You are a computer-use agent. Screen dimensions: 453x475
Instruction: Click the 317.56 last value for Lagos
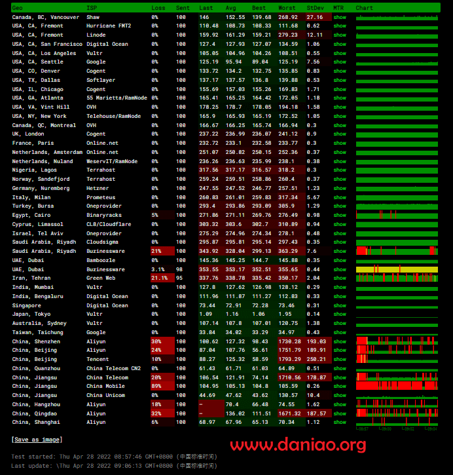pos(208,170)
